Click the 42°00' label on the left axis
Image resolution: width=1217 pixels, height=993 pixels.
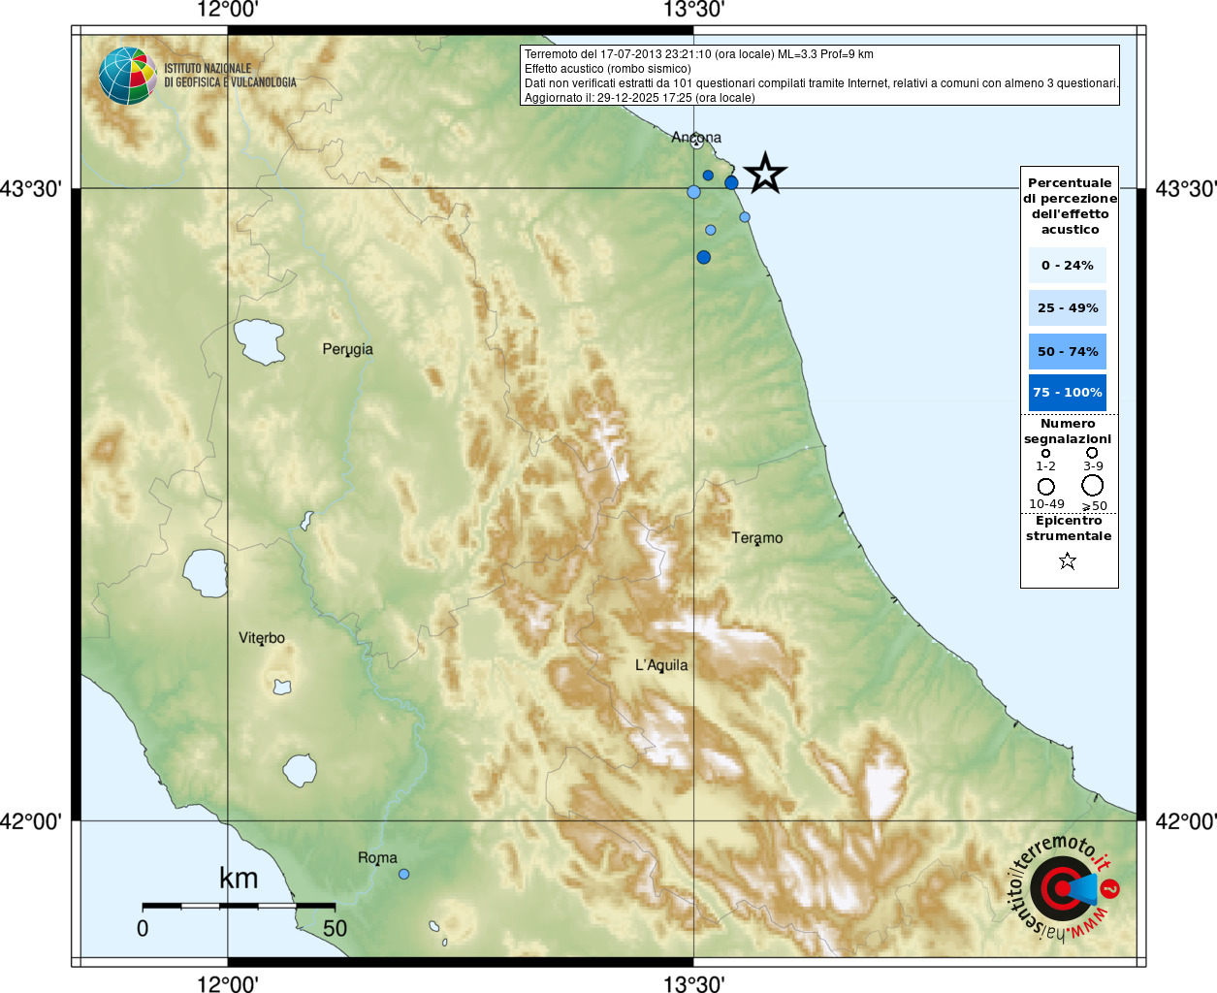tap(30, 821)
